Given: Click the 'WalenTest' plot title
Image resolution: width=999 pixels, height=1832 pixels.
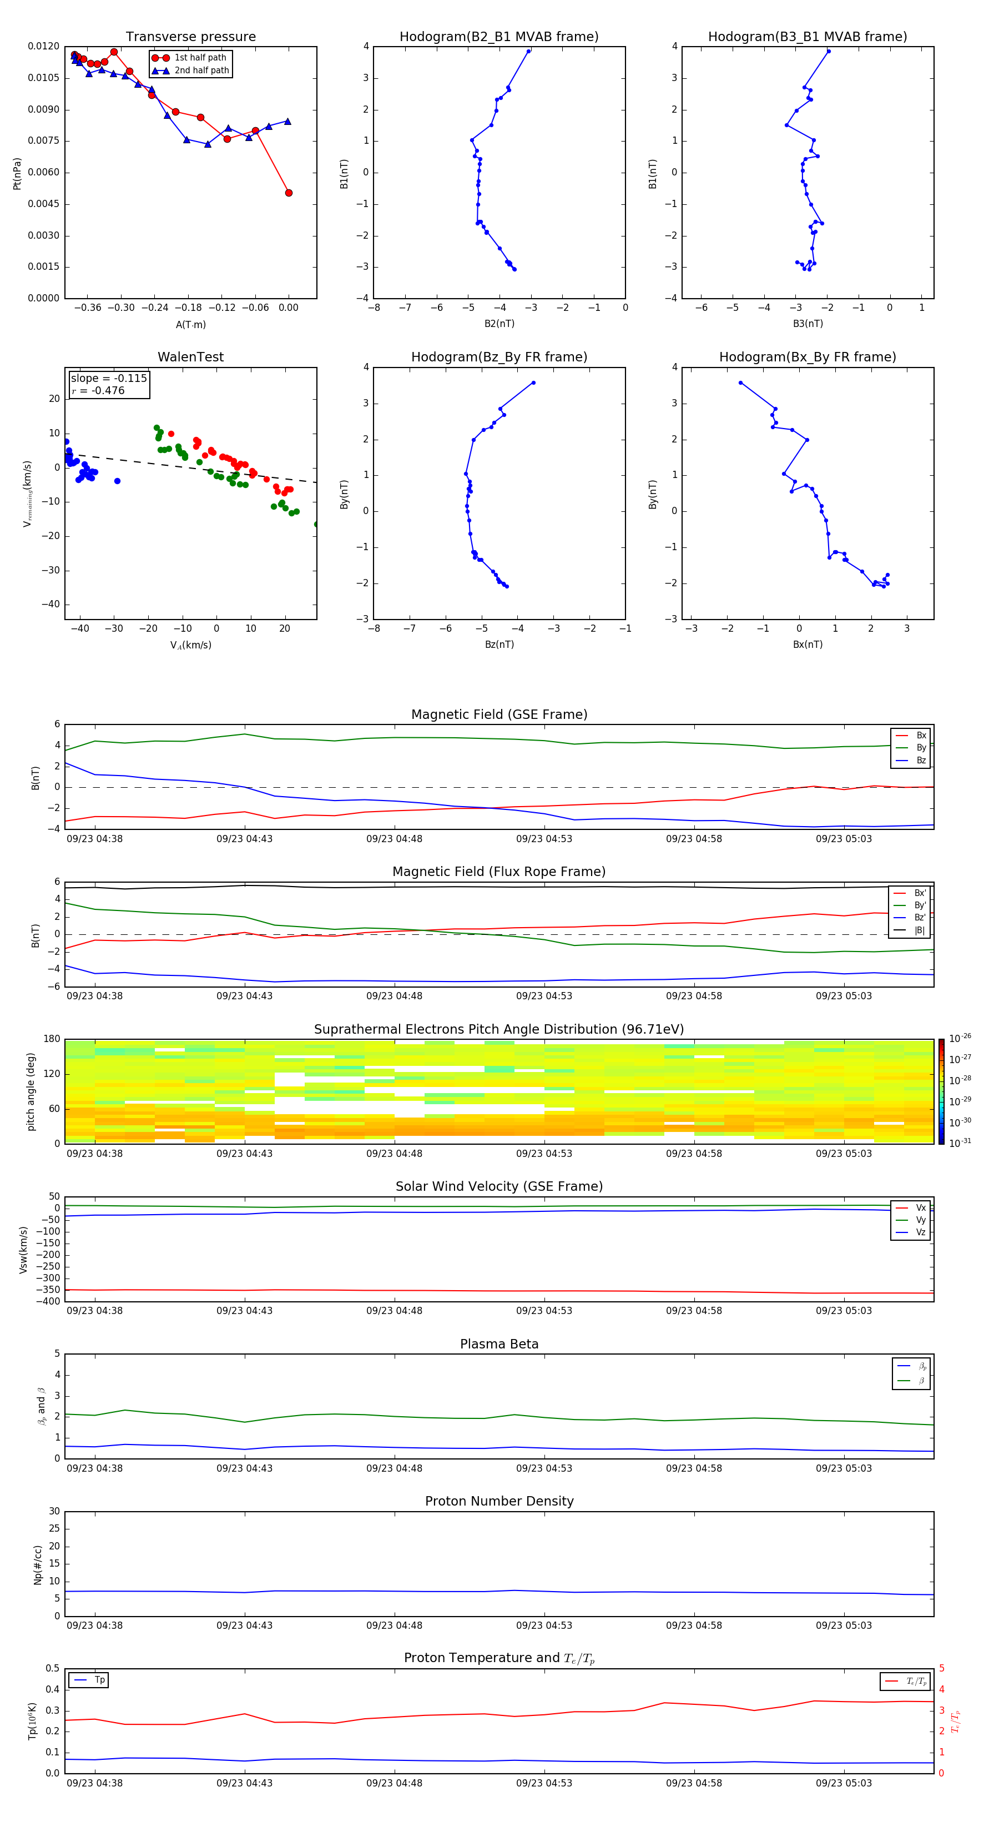Looking at the screenshot, I should tap(190, 357).
